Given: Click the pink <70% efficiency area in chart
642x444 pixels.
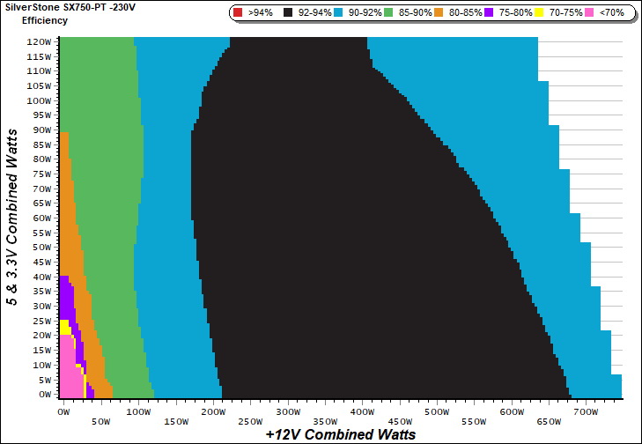Looking at the screenshot, I should (x=67, y=370).
